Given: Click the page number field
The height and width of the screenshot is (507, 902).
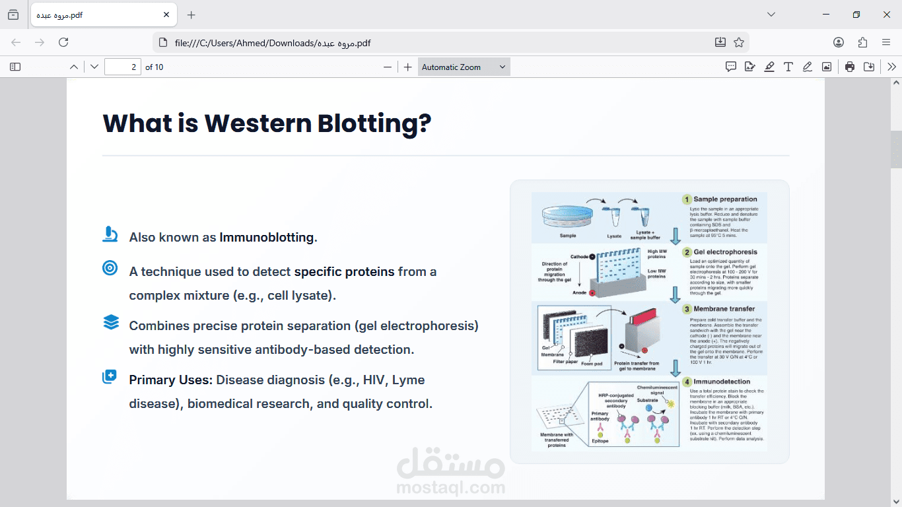Looking at the screenshot, I should point(123,67).
